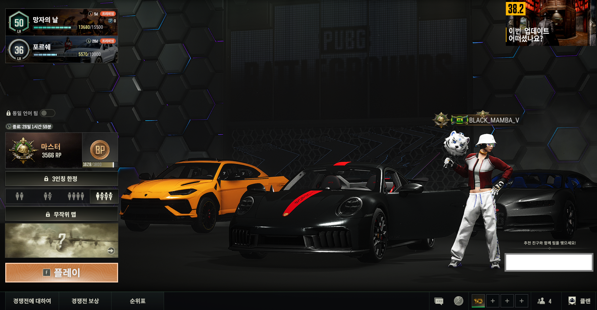This screenshot has height=310, width=597.
Task: Select the golden 10 emblem slot
Action: [x=478, y=301]
